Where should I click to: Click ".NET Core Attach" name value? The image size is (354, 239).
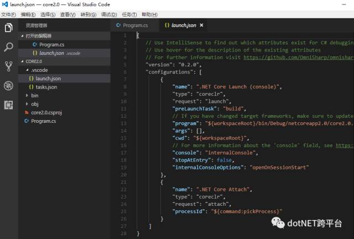coord(223,190)
